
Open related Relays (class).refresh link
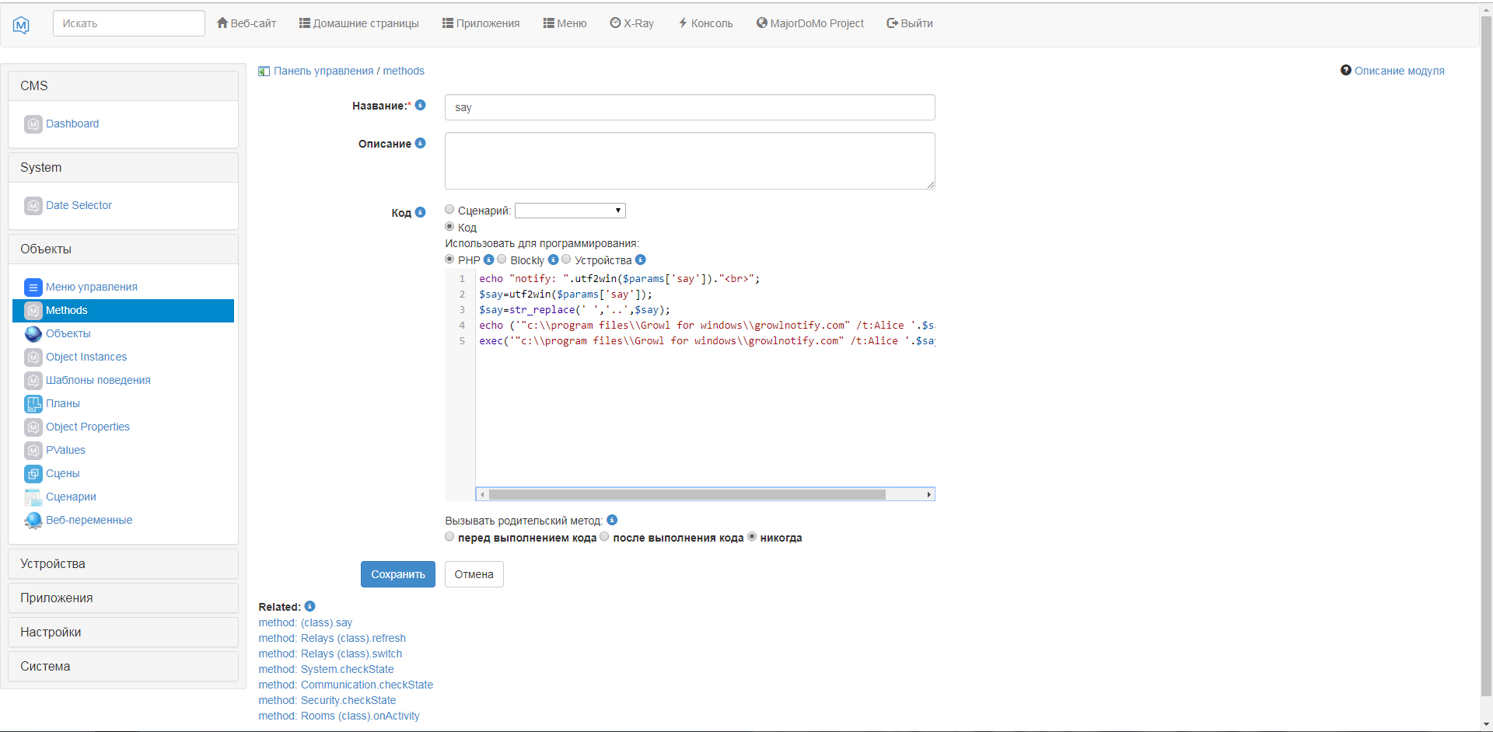click(x=332, y=638)
